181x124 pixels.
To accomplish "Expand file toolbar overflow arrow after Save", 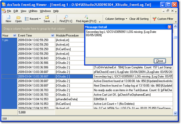I will (53, 22).
